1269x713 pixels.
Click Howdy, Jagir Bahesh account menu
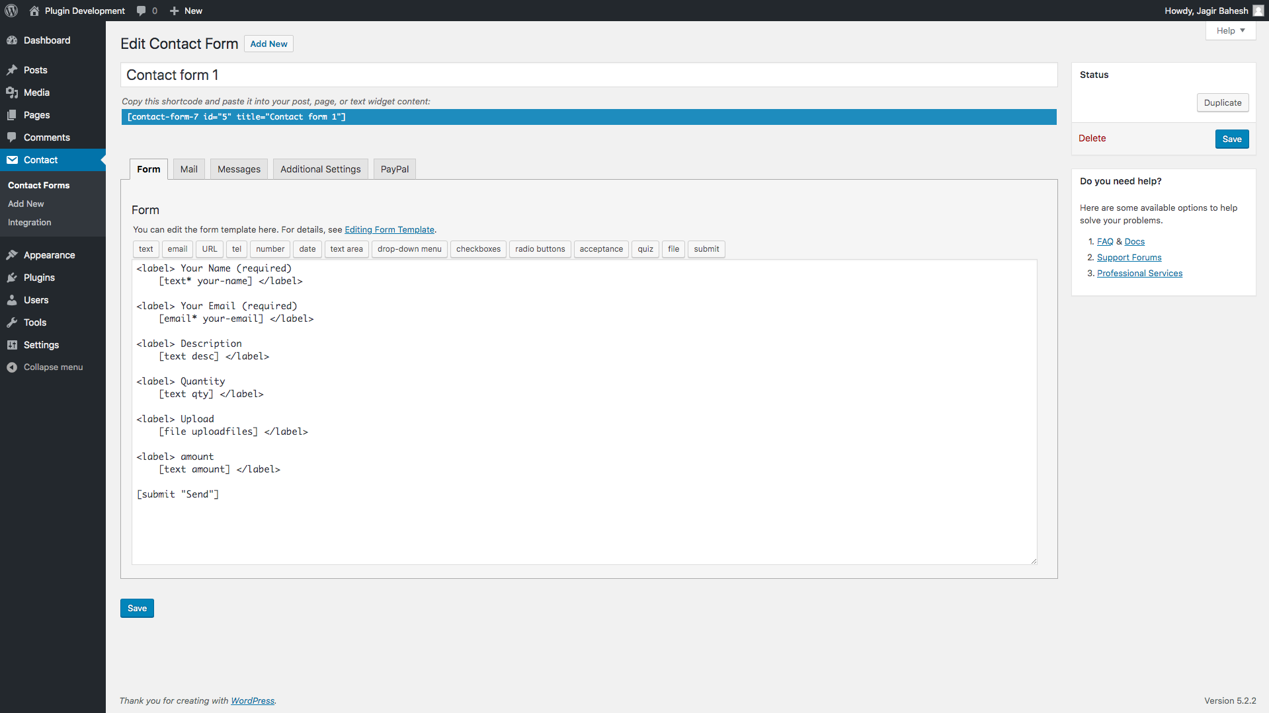[1214, 11]
